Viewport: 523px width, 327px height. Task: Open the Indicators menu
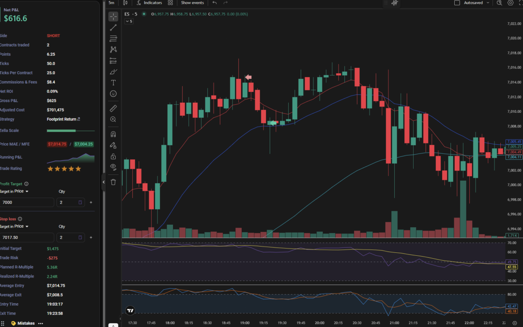[x=149, y=3]
